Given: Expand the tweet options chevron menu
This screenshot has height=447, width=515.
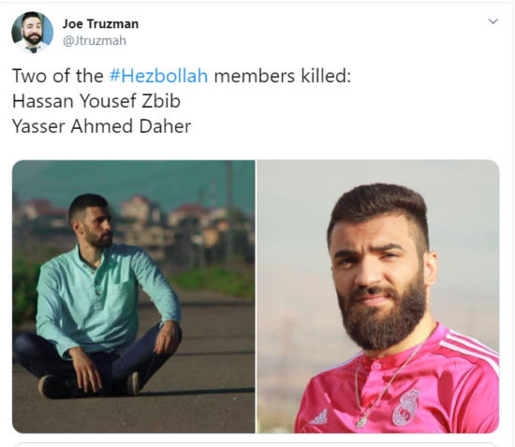Looking at the screenshot, I should pos(493,22).
